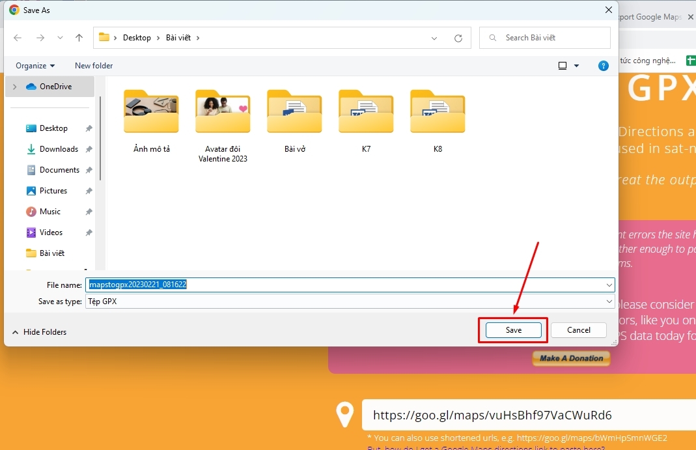The image size is (696, 450).
Task: Go up one folder level arrow
Action: click(79, 38)
